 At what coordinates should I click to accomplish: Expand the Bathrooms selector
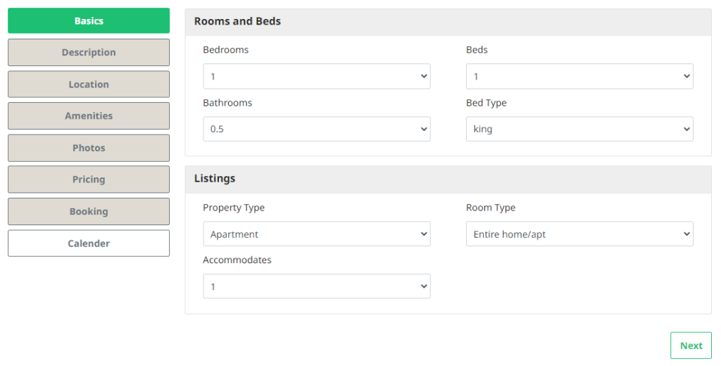click(316, 129)
